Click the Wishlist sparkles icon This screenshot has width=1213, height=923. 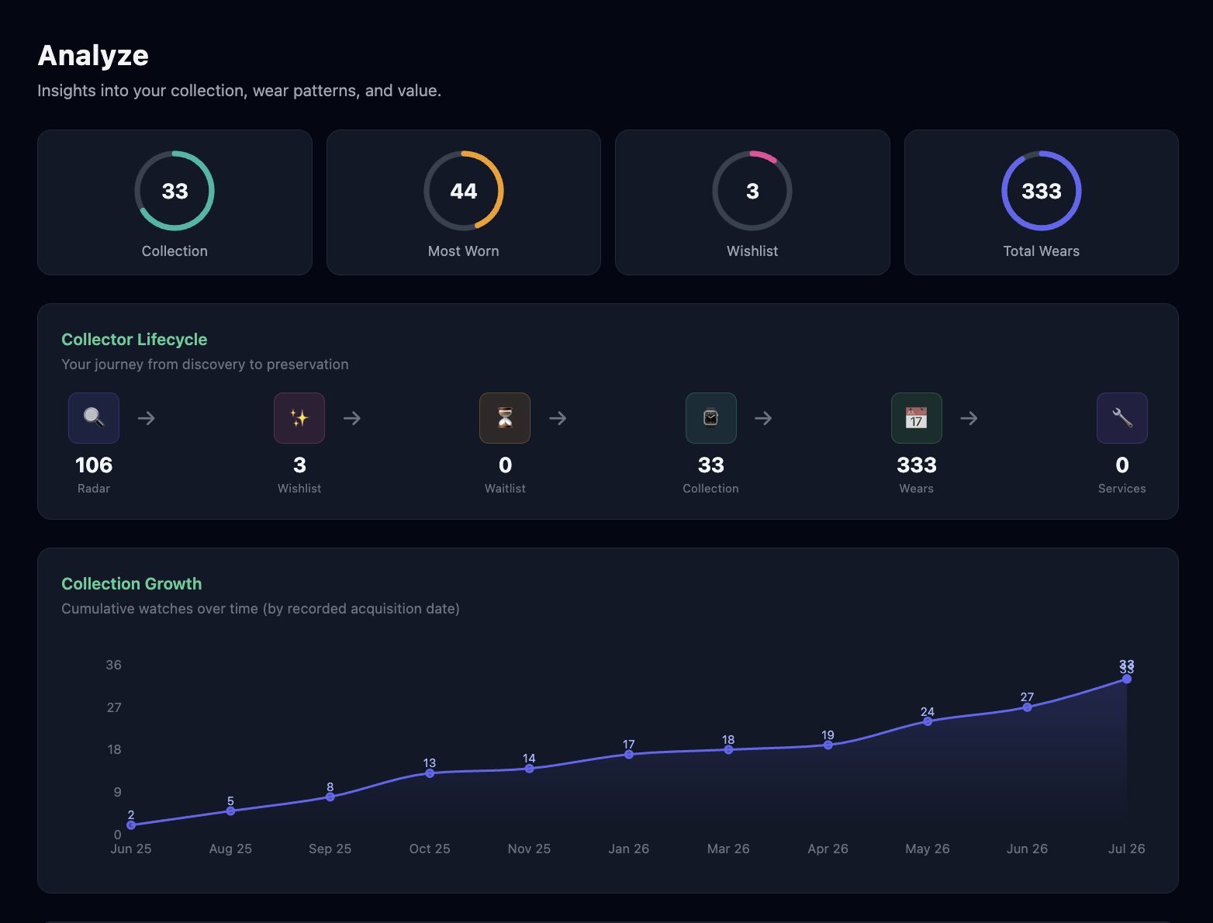click(299, 418)
